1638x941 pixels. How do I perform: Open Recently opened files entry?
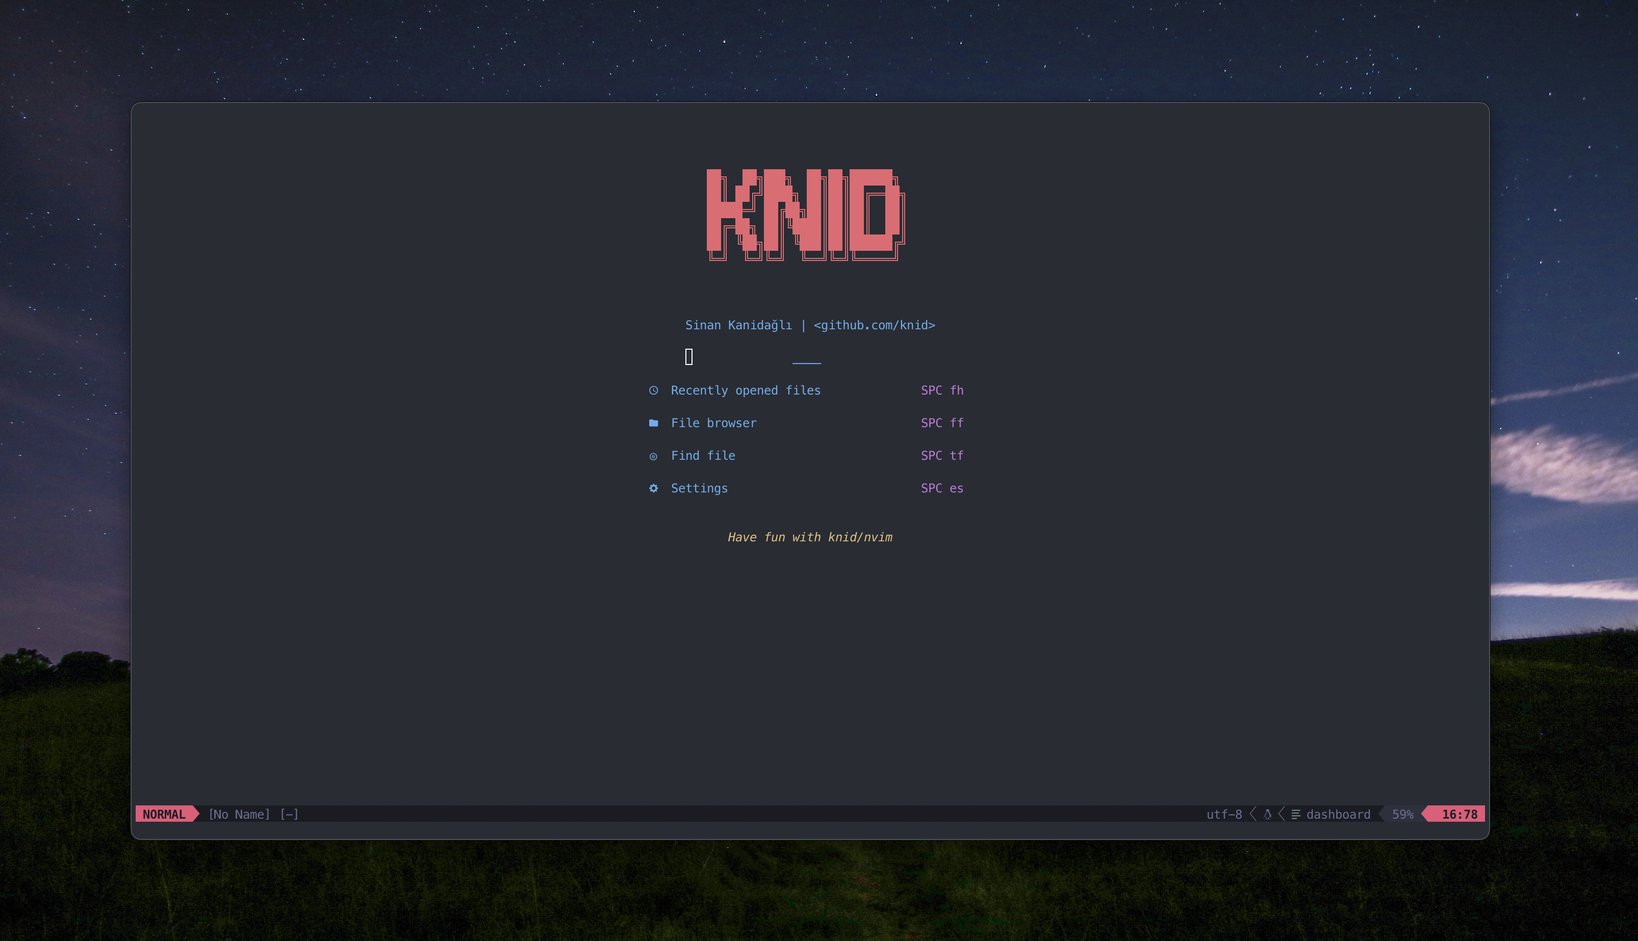[x=745, y=390]
